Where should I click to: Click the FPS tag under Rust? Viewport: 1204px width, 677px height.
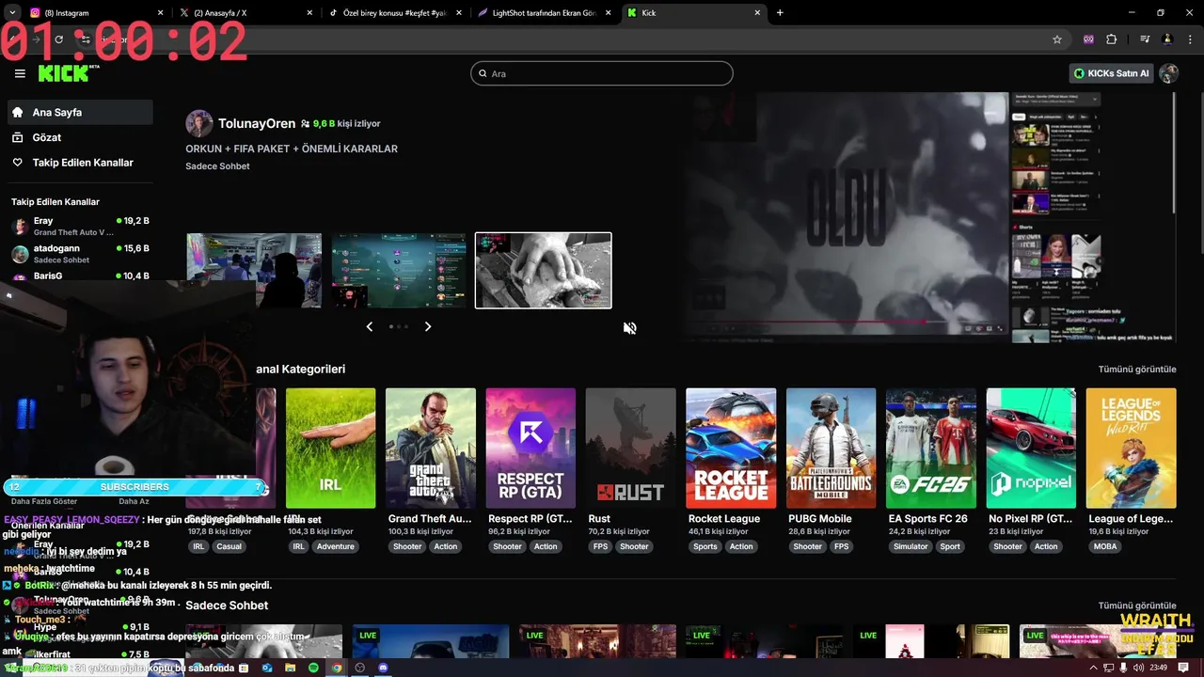point(598,546)
